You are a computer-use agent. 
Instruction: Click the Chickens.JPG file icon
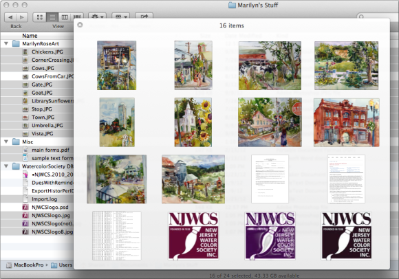25,52
